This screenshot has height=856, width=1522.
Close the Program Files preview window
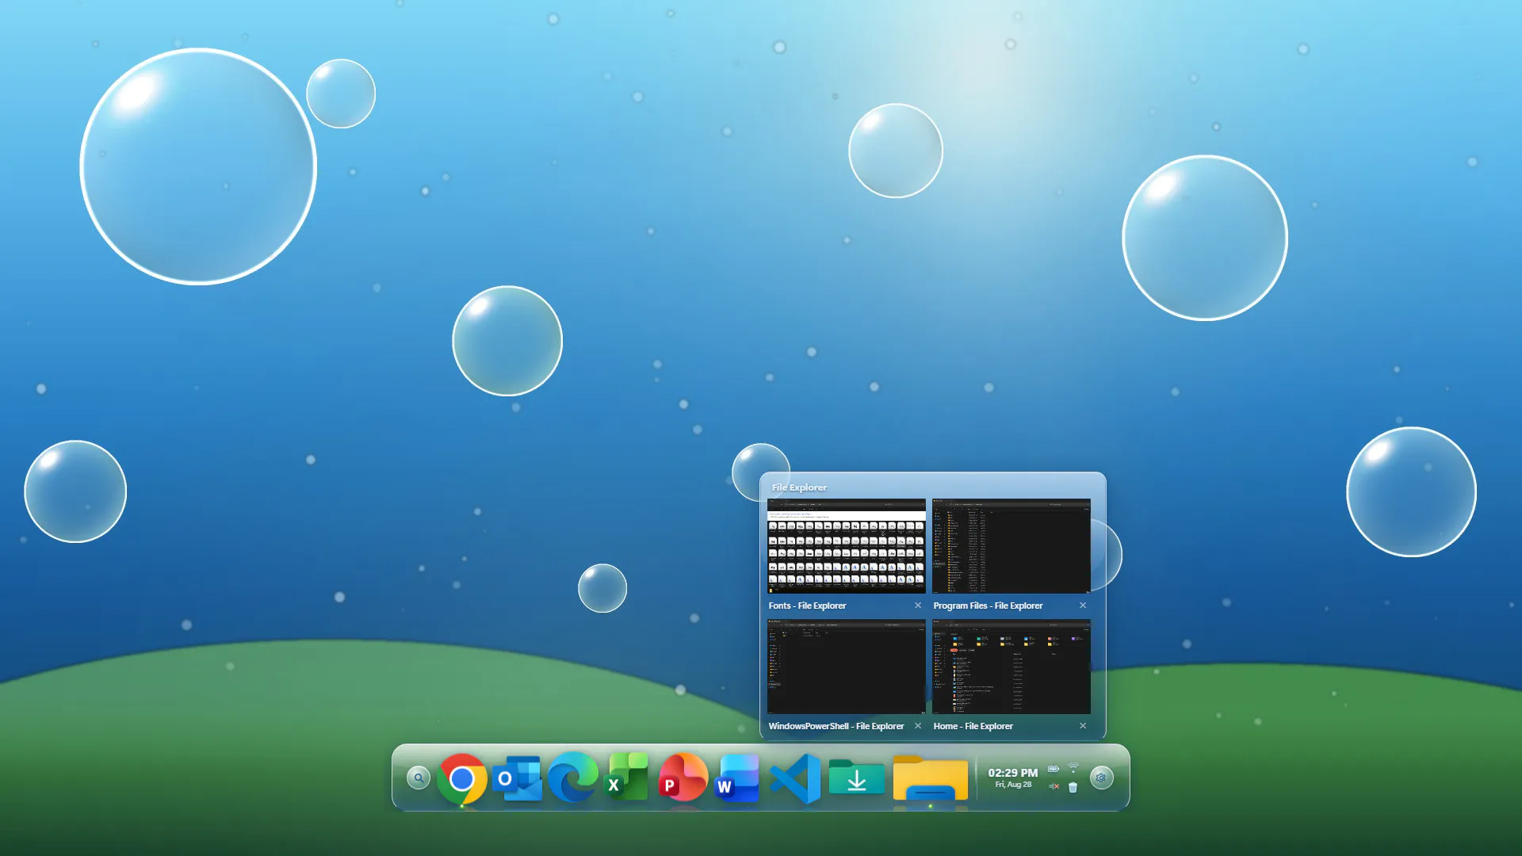1083,606
